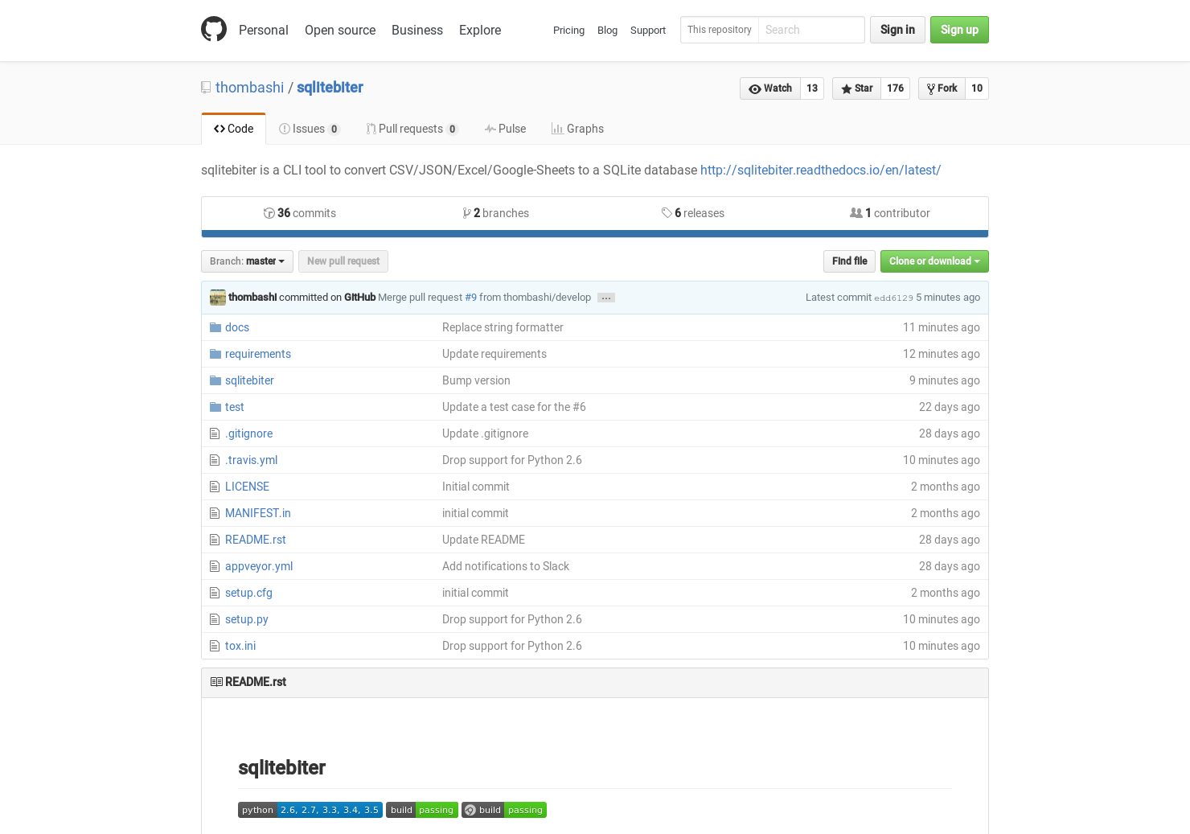
Task: Switch to the Graphs tab
Action: (577, 129)
